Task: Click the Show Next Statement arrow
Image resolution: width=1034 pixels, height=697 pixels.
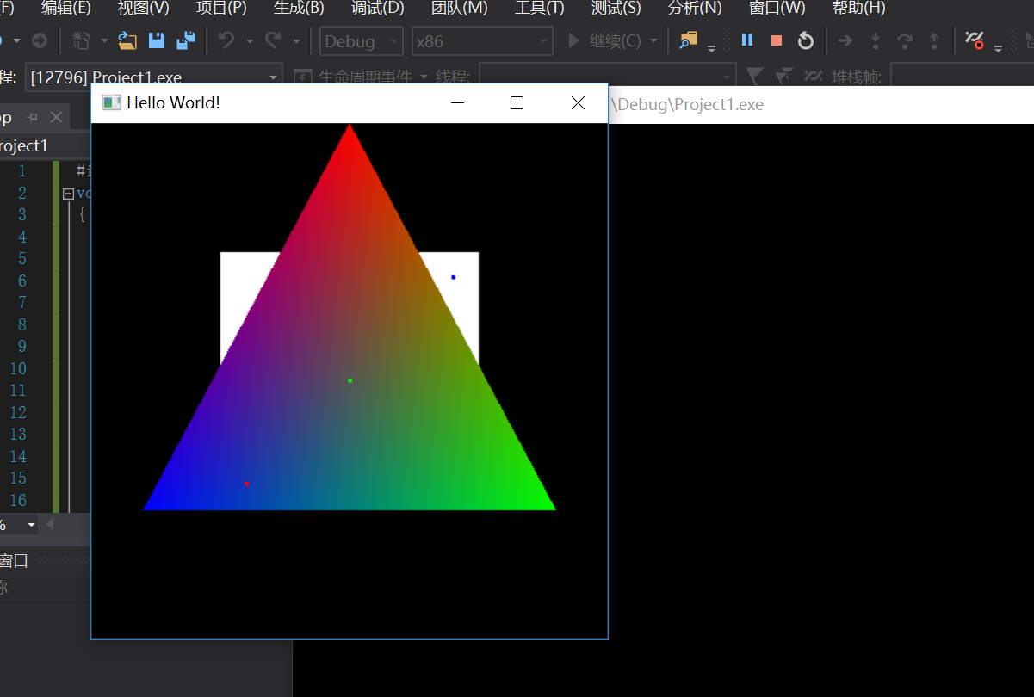Action: (845, 40)
